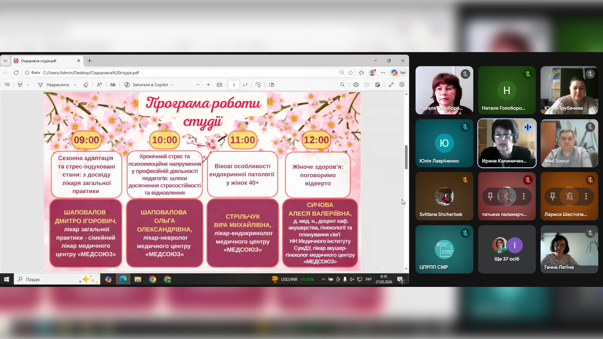Toggle pin on татьяна паламарч tile

[x=490, y=196]
